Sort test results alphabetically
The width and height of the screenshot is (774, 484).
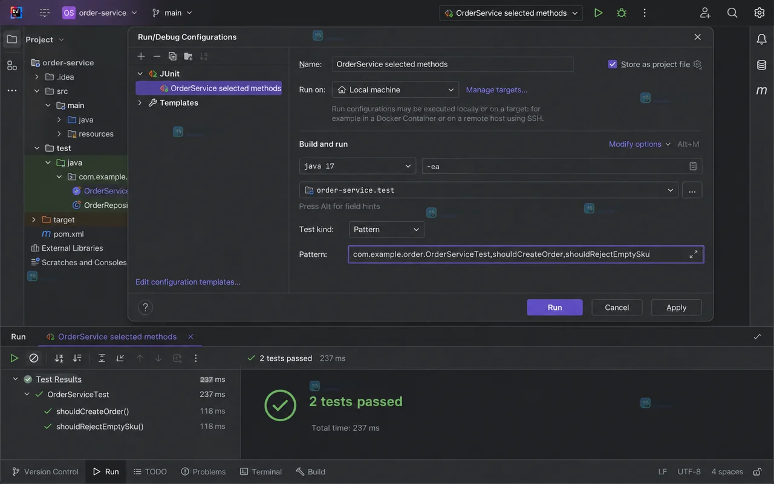click(59, 358)
